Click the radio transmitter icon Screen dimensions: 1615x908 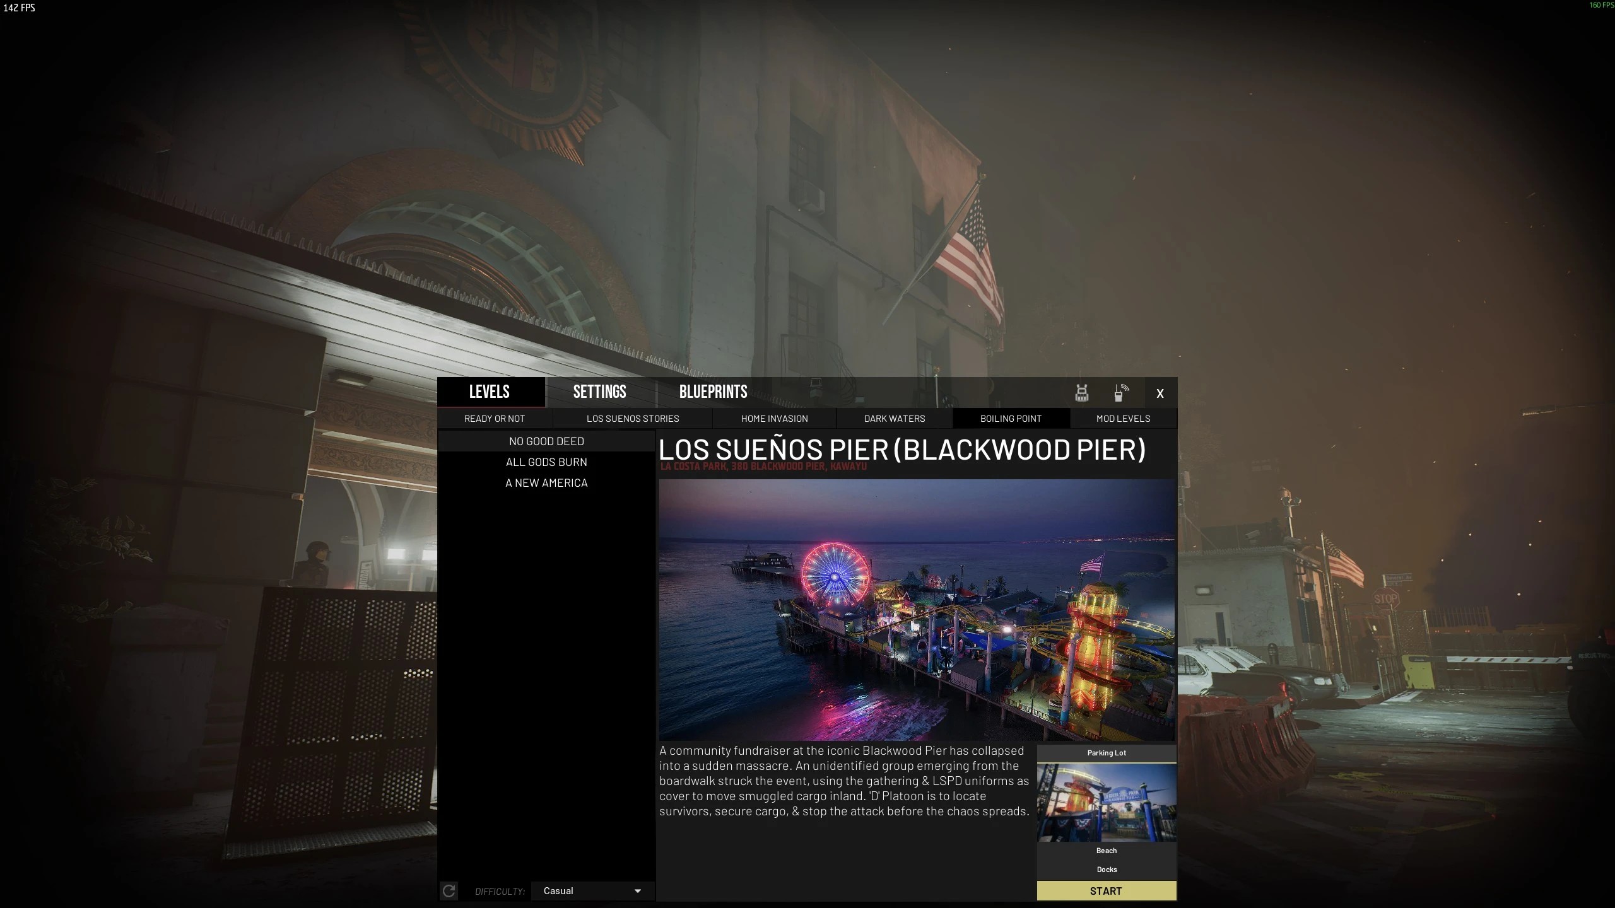[1121, 393]
